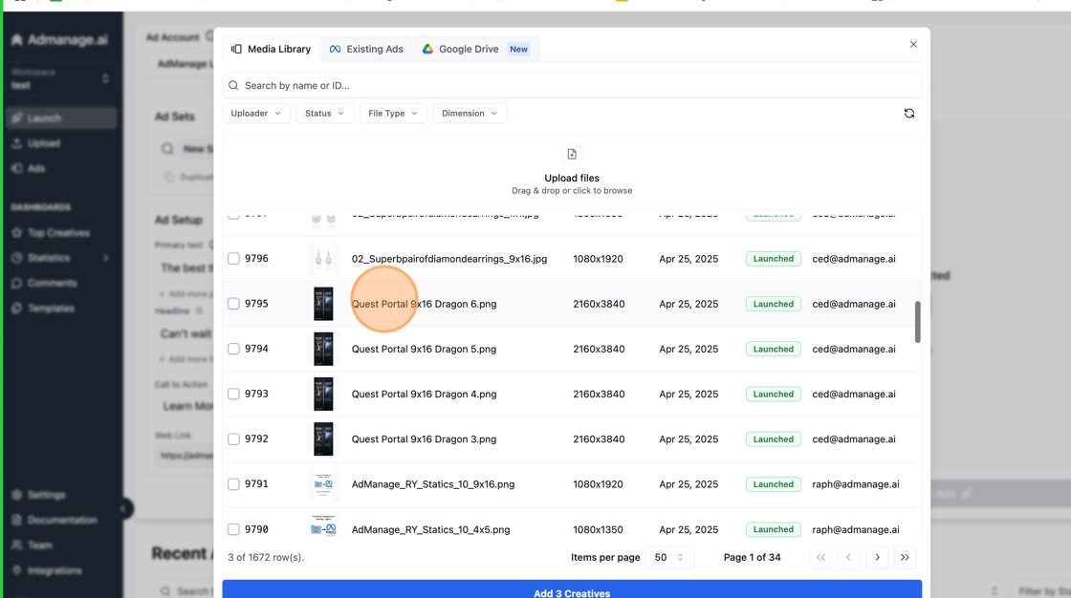Screen dimensions: 1071x598
Task: Jump to the last page
Action: coord(905,557)
